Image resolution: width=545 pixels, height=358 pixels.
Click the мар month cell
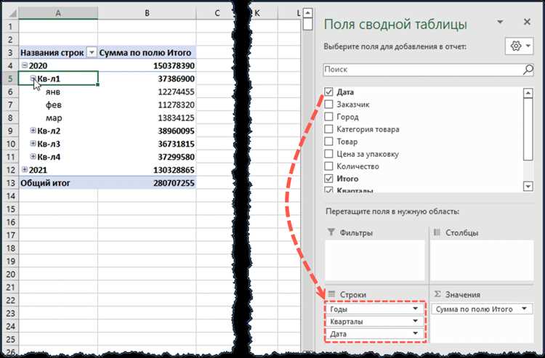(x=58, y=118)
